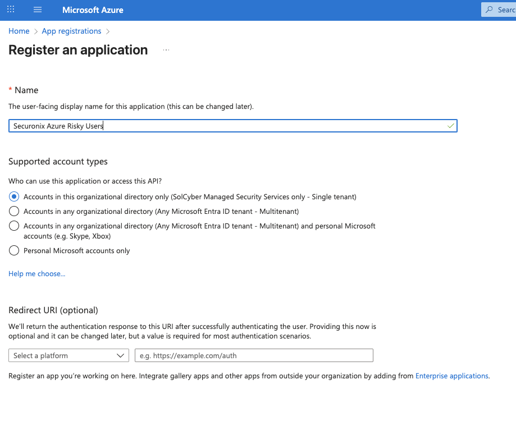Click the magnifier icon in the search bar
Image resolution: width=516 pixels, height=430 pixels.
tap(490, 10)
